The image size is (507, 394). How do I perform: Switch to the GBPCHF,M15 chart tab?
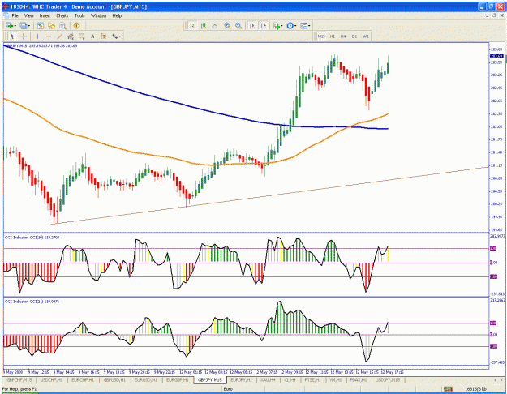tap(19, 379)
